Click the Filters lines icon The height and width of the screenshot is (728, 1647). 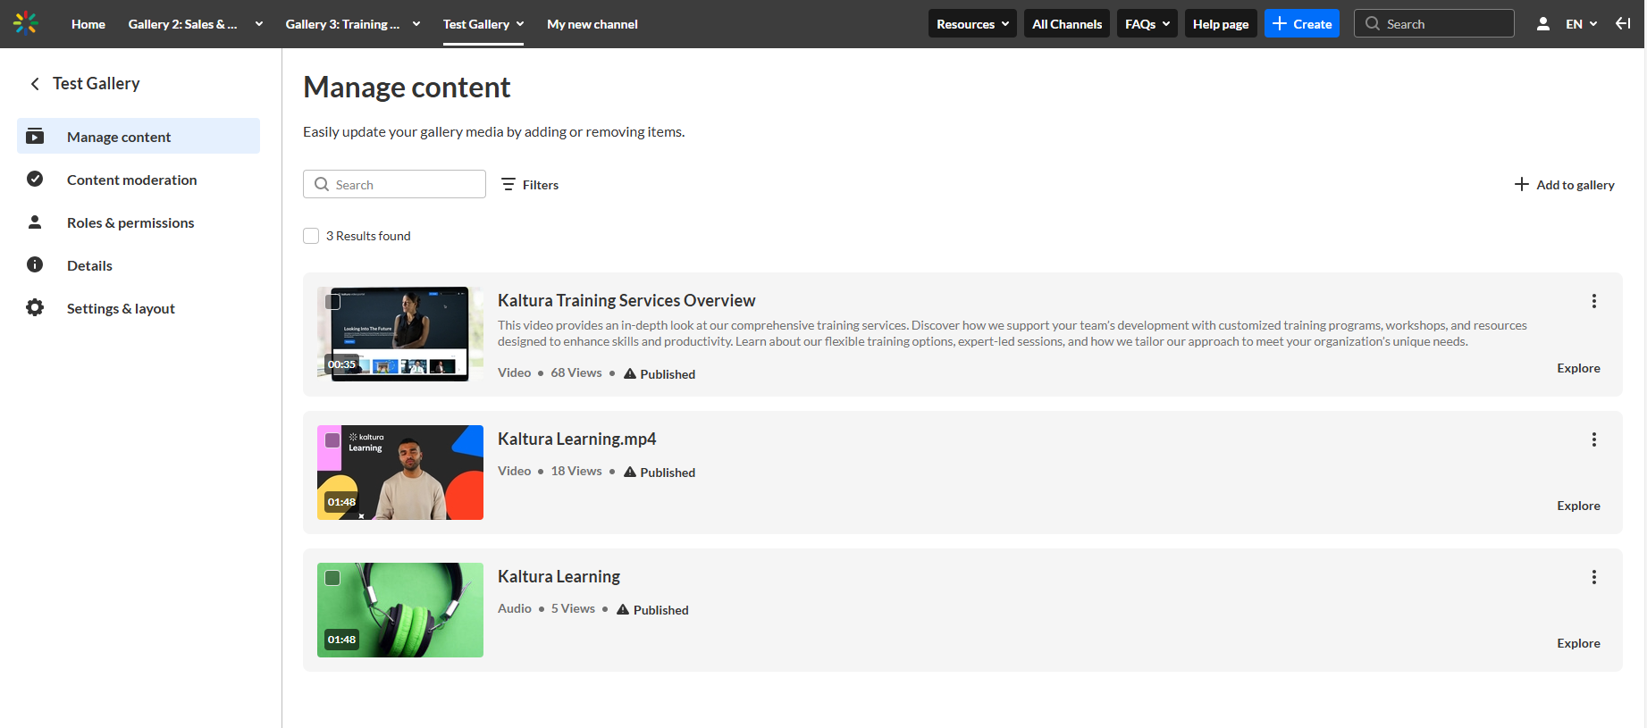tap(508, 184)
